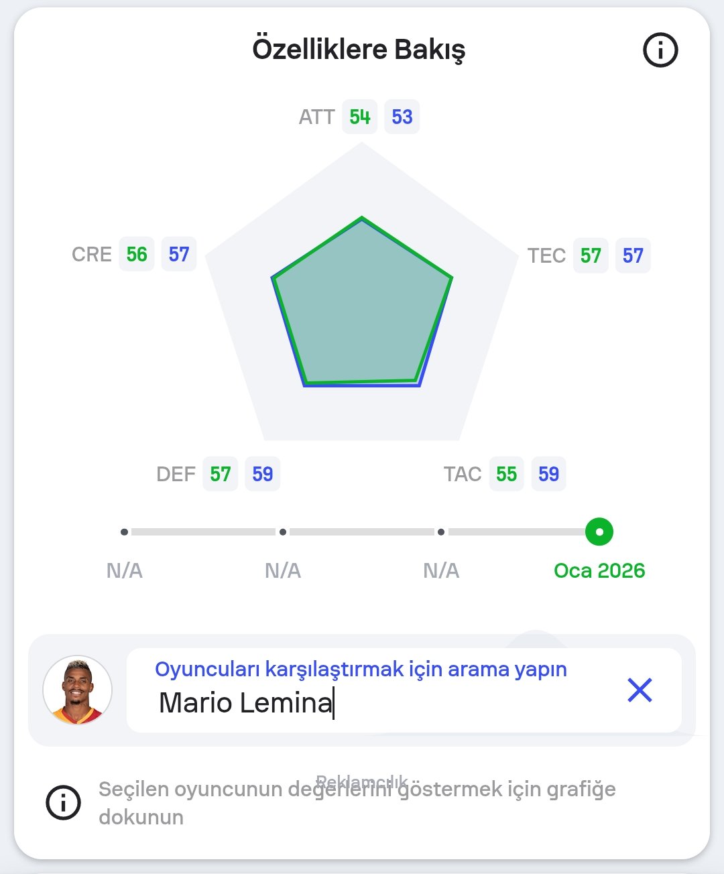
Task: Click the blue ATT value 53
Action: pos(402,117)
